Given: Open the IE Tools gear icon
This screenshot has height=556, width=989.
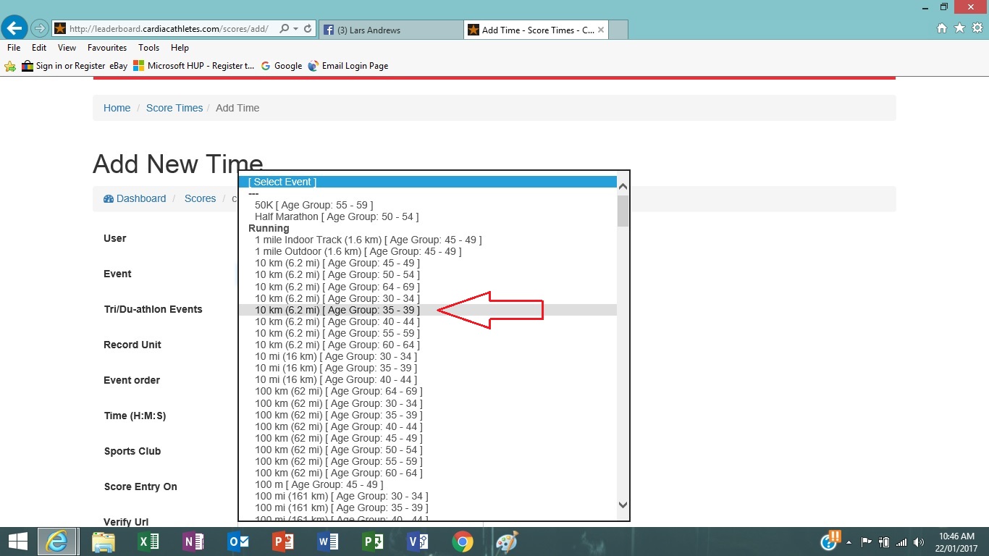Looking at the screenshot, I should 977,28.
